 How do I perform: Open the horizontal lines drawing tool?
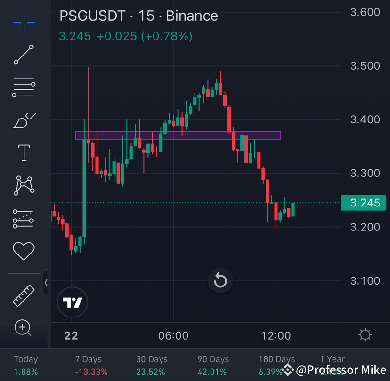click(24, 87)
